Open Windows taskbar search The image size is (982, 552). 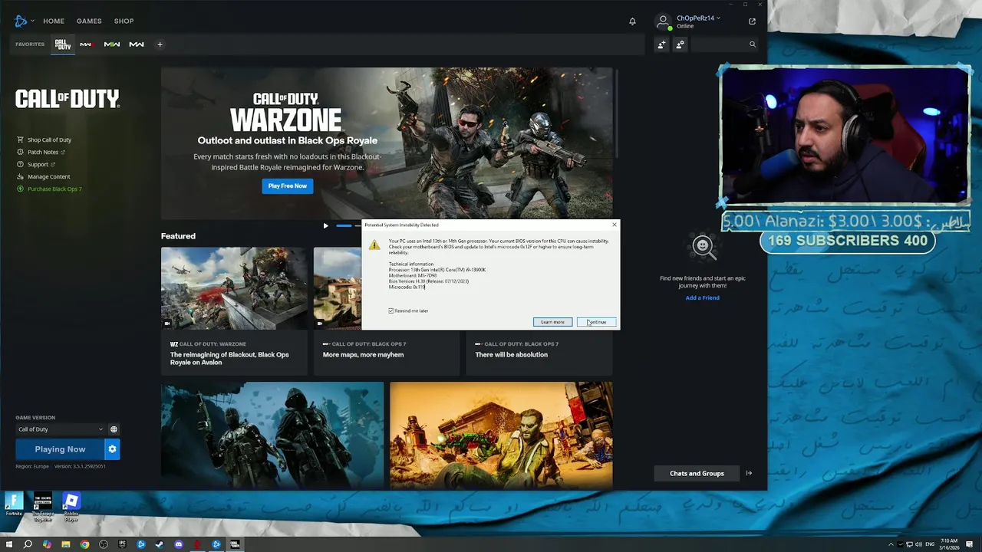click(28, 544)
